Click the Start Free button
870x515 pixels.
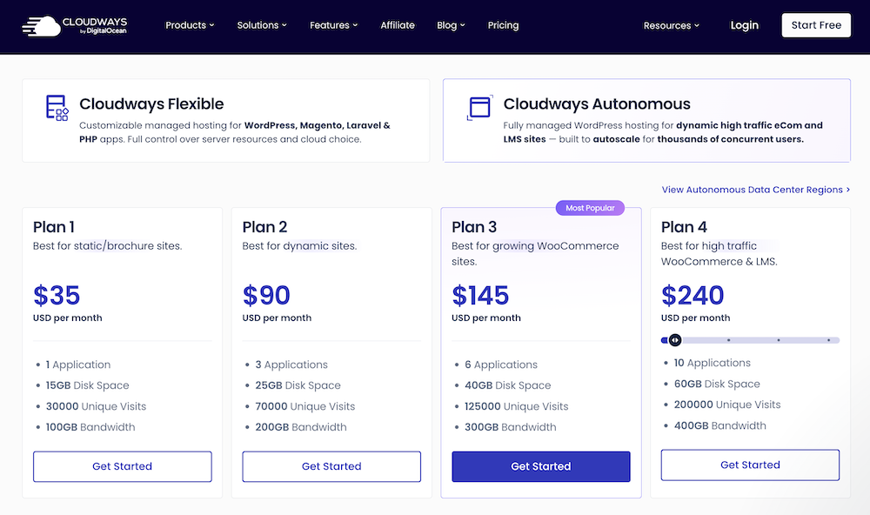point(816,25)
